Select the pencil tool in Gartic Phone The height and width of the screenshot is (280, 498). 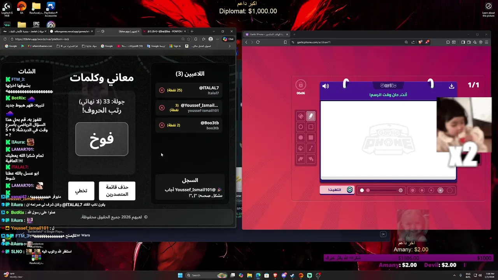click(311, 116)
